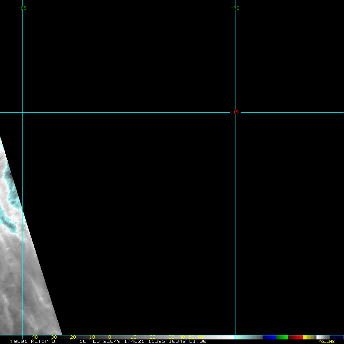Viewport: 344px width, 344px height.
Task: Select the green segment of the color bar
Action: pyautogui.click(x=282, y=338)
